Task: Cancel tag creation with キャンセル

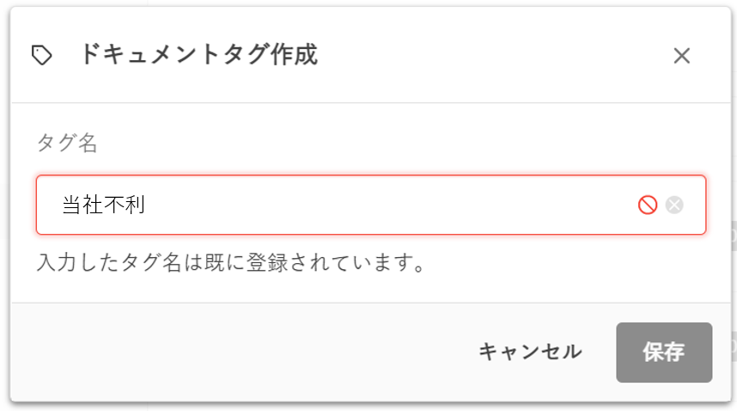Action: click(530, 352)
